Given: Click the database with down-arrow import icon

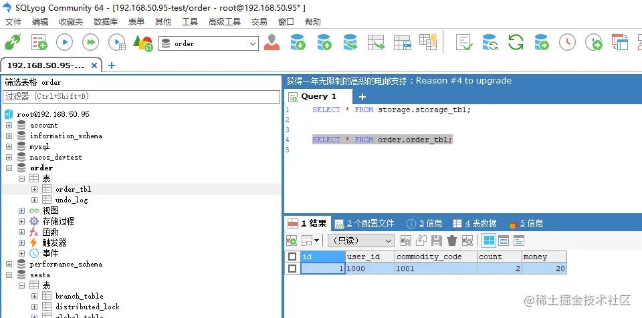Looking at the screenshot, I should (x=298, y=42).
